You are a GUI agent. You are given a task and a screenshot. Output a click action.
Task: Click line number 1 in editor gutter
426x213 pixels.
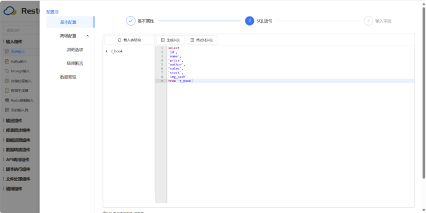point(162,48)
